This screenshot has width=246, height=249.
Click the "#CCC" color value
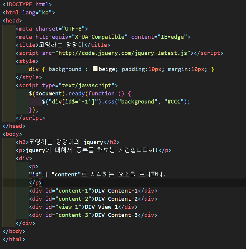[x=174, y=102]
